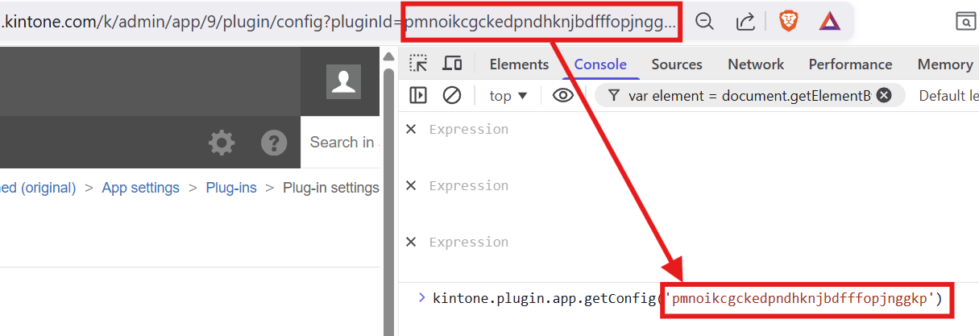Follow the Plug-ins breadcrumb link
This screenshot has height=336, width=979.
point(231,188)
